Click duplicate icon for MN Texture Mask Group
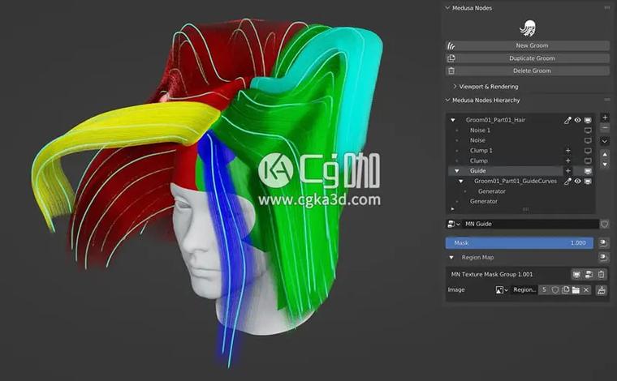The height and width of the screenshot is (381, 617). [x=589, y=275]
